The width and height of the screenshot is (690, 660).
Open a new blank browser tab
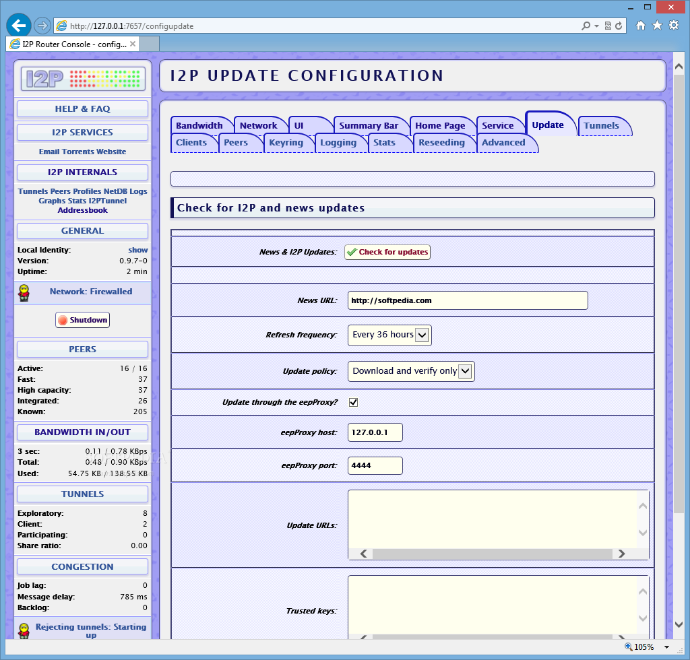[x=150, y=44]
